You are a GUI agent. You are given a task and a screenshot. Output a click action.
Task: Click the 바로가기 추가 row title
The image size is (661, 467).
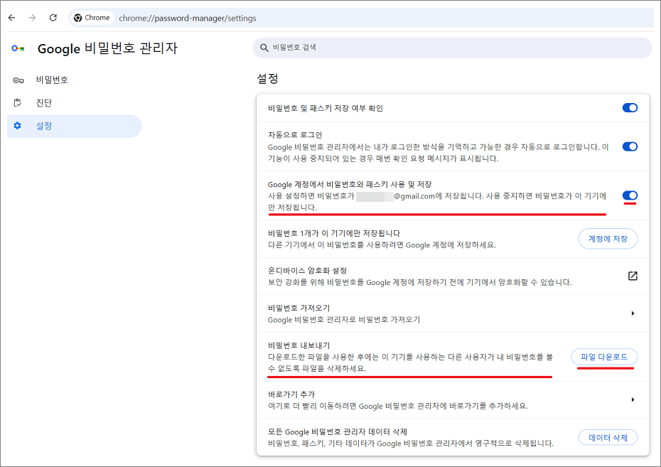point(291,394)
